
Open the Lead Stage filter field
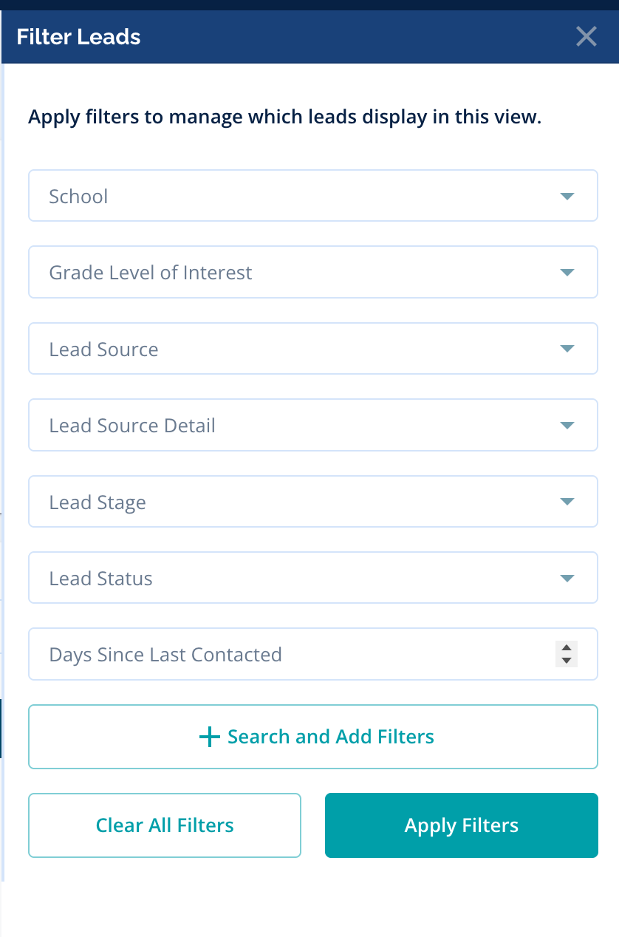pos(295,502)
